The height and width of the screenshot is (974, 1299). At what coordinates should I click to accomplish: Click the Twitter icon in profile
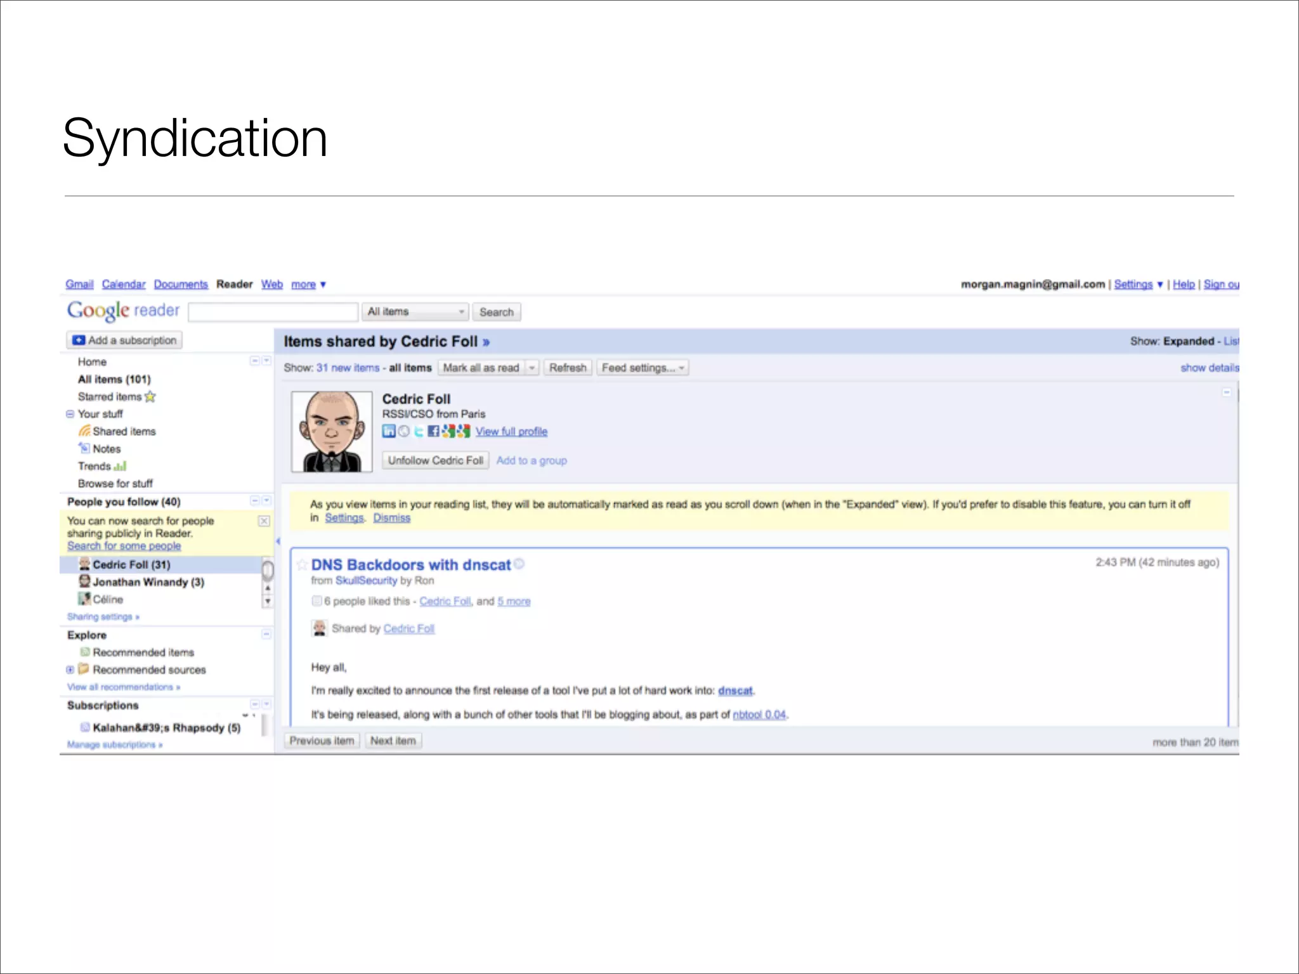pos(419,432)
